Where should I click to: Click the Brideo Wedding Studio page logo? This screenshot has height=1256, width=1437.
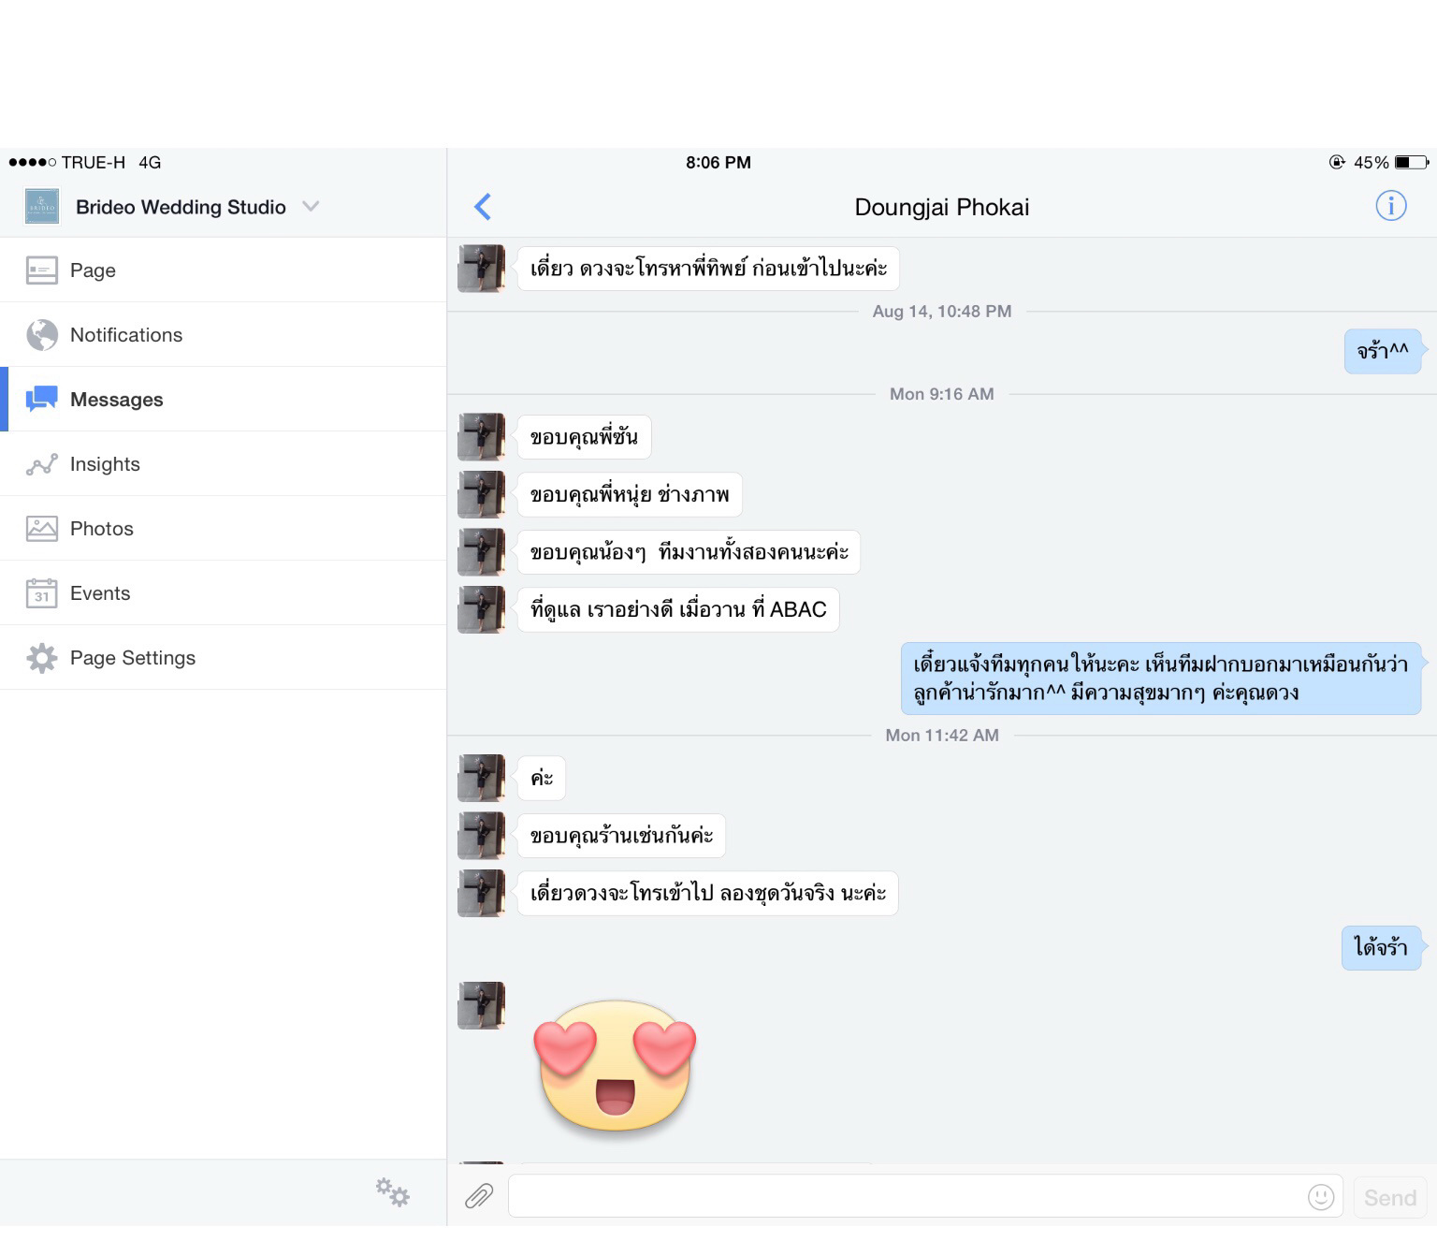[42, 207]
